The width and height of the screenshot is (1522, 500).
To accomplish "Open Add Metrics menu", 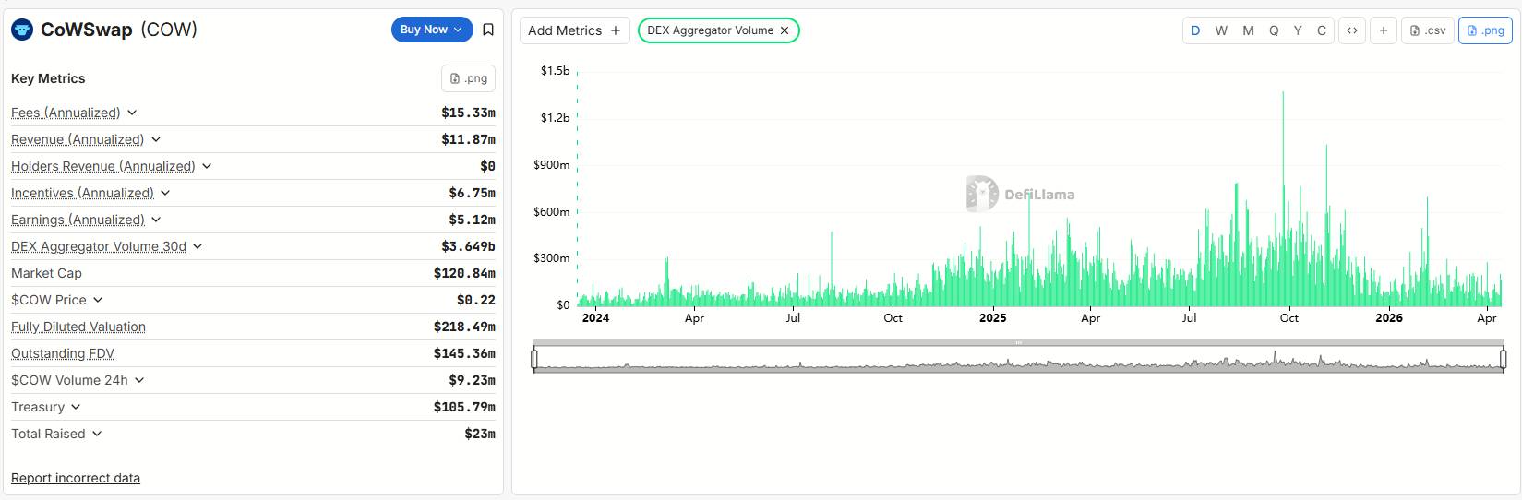I will coord(574,30).
